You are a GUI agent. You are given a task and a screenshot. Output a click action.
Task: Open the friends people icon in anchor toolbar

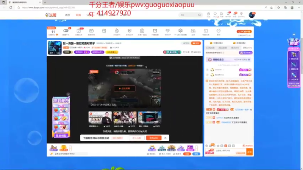point(193,31)
